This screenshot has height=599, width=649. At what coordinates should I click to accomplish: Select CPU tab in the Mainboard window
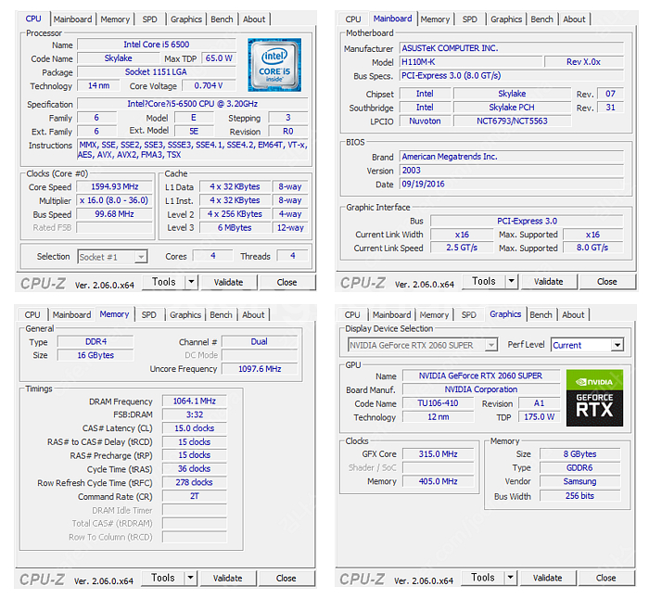point(353,19)
